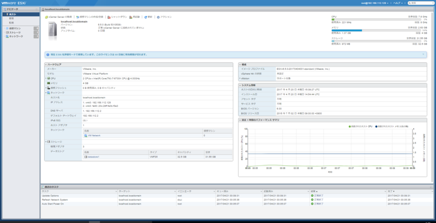
Task: Collapse the Storage row in Hardware
Action: (x=46, y=142)
